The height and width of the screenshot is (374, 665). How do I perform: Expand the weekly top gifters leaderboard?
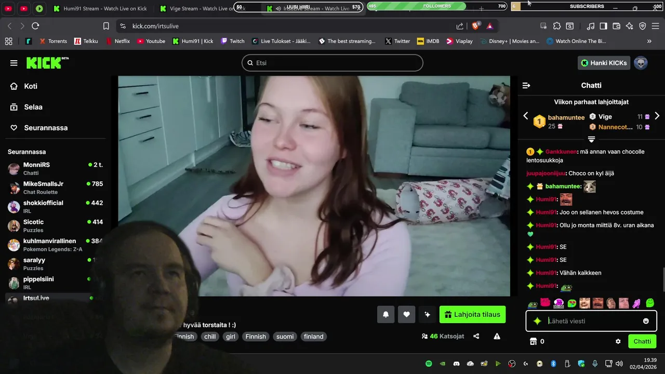591,139
